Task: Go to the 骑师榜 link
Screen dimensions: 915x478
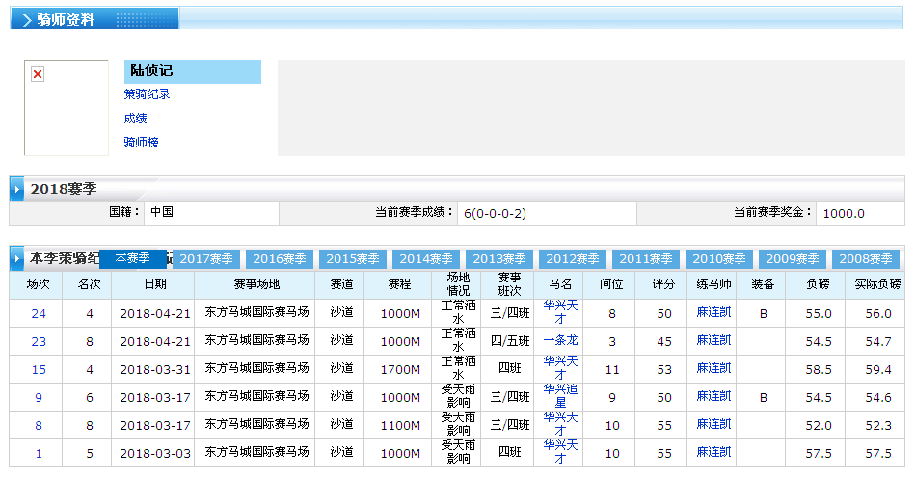Action: pos(141,143)
